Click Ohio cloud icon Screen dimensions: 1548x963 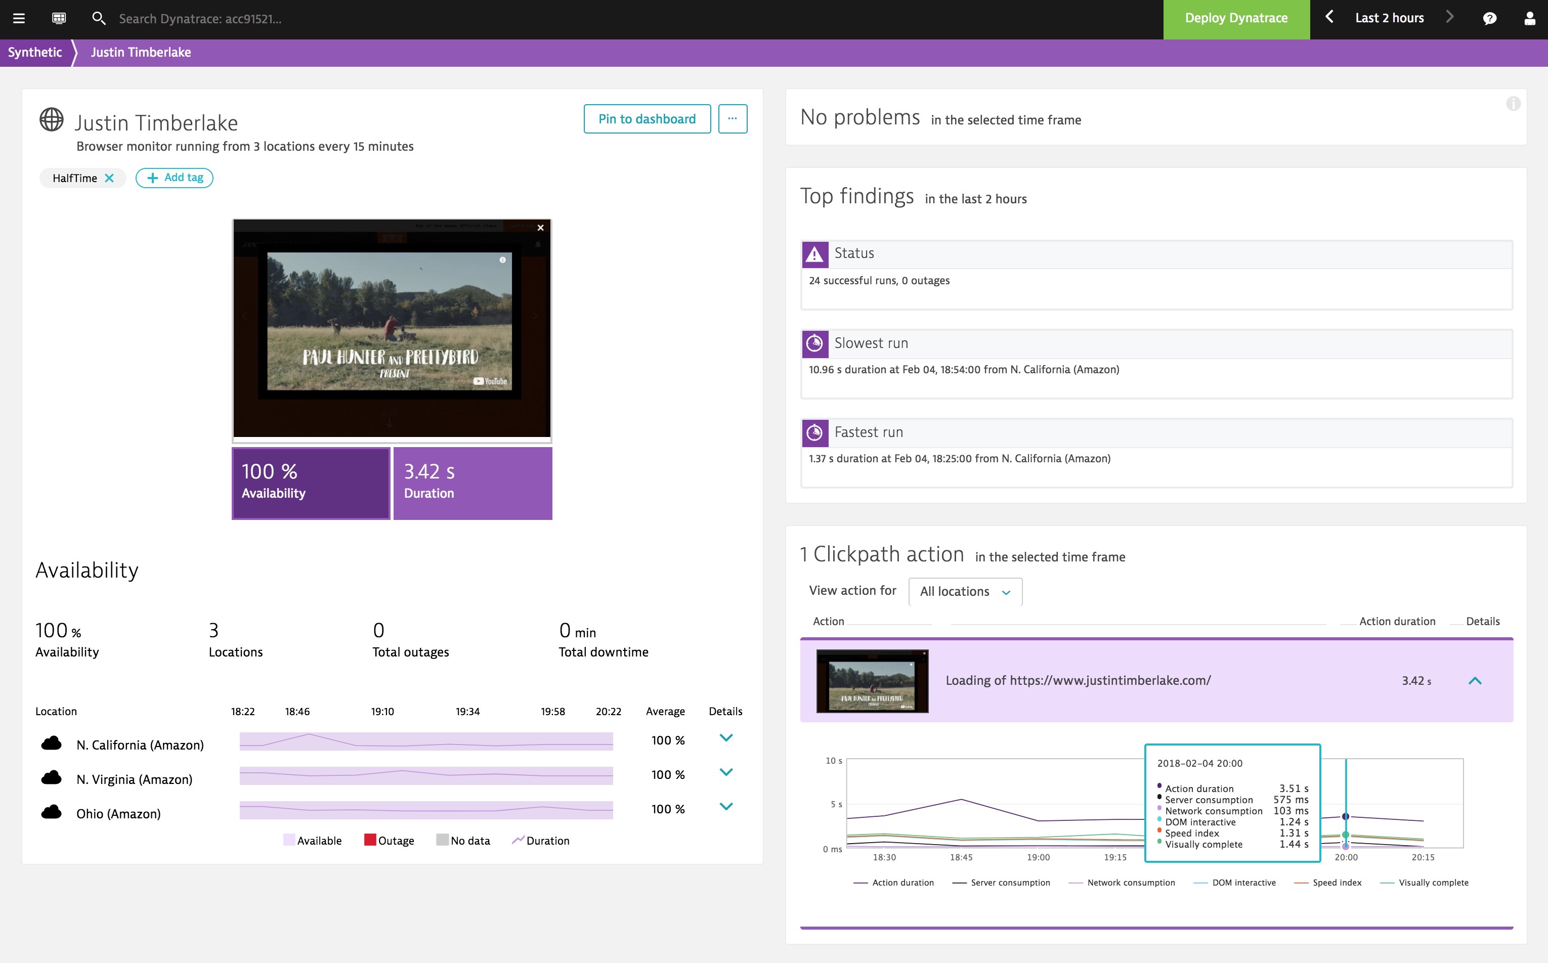tap(52, 812)
